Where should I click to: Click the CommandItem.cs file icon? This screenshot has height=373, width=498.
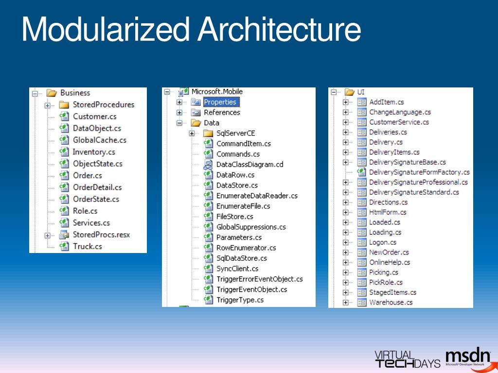pos(208,143)
